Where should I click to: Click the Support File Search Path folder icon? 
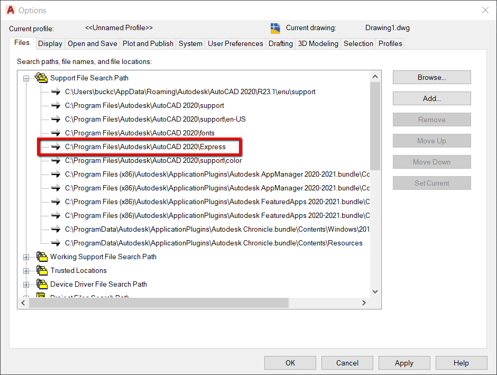pyautogui.click(x=41, y=78)
